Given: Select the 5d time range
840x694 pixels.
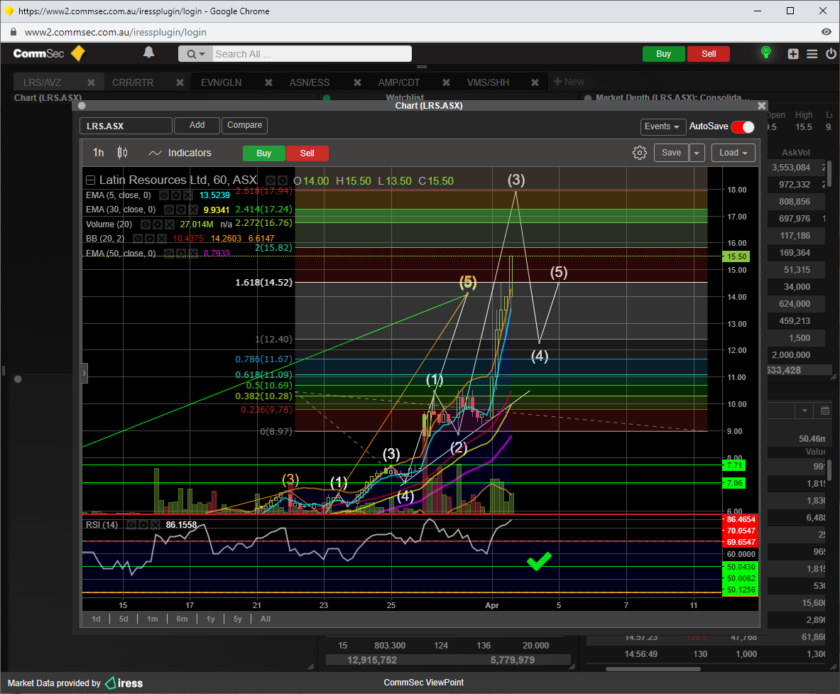Looking at the screenshot, I should [124, 619].
